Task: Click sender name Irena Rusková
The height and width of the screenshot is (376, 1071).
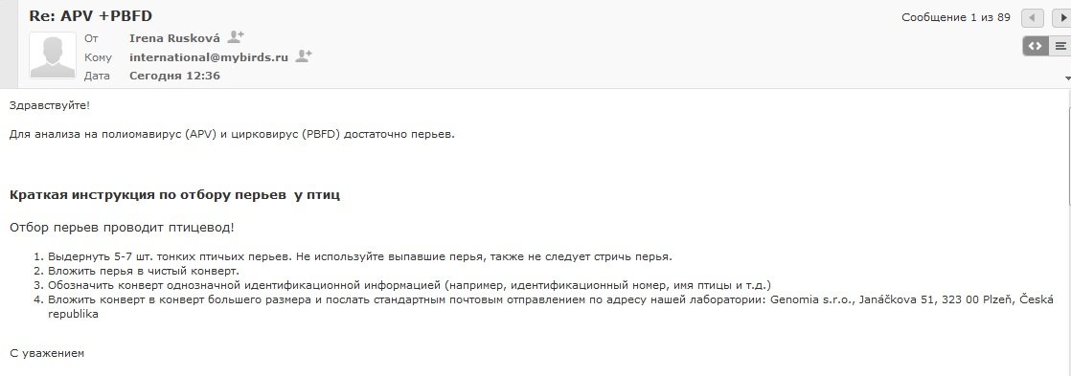Action: click(x=174, y=38)
